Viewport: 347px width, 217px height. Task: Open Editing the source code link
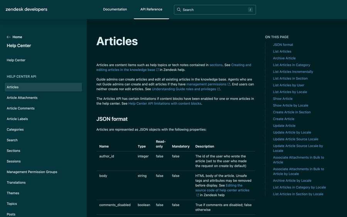click(222, 188)
